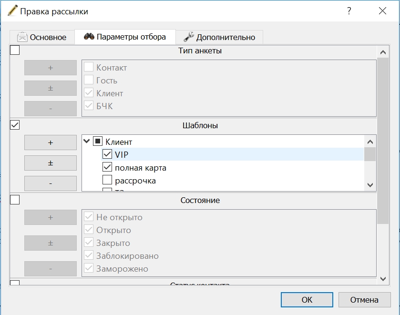Click the plus button in Состояние section
Viewport: 400px width, 315px height.
tap(51, 217)
